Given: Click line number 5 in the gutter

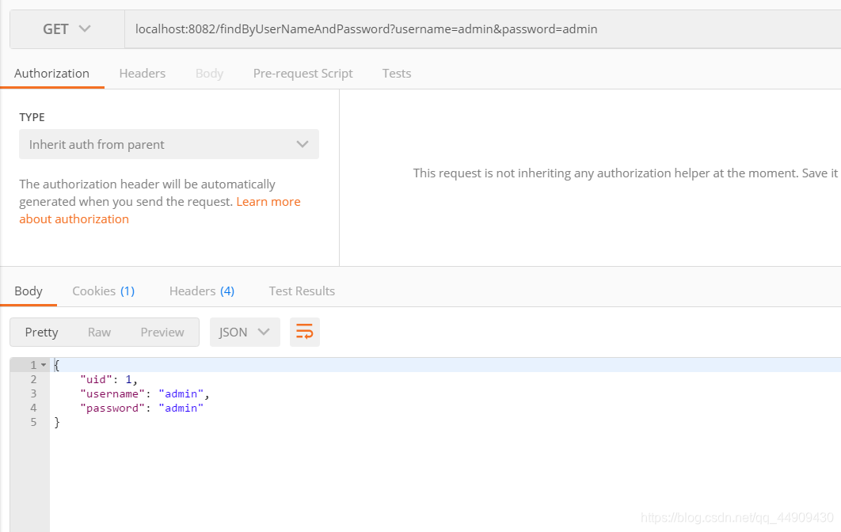Looking at the screenshot, I should 33,423.
